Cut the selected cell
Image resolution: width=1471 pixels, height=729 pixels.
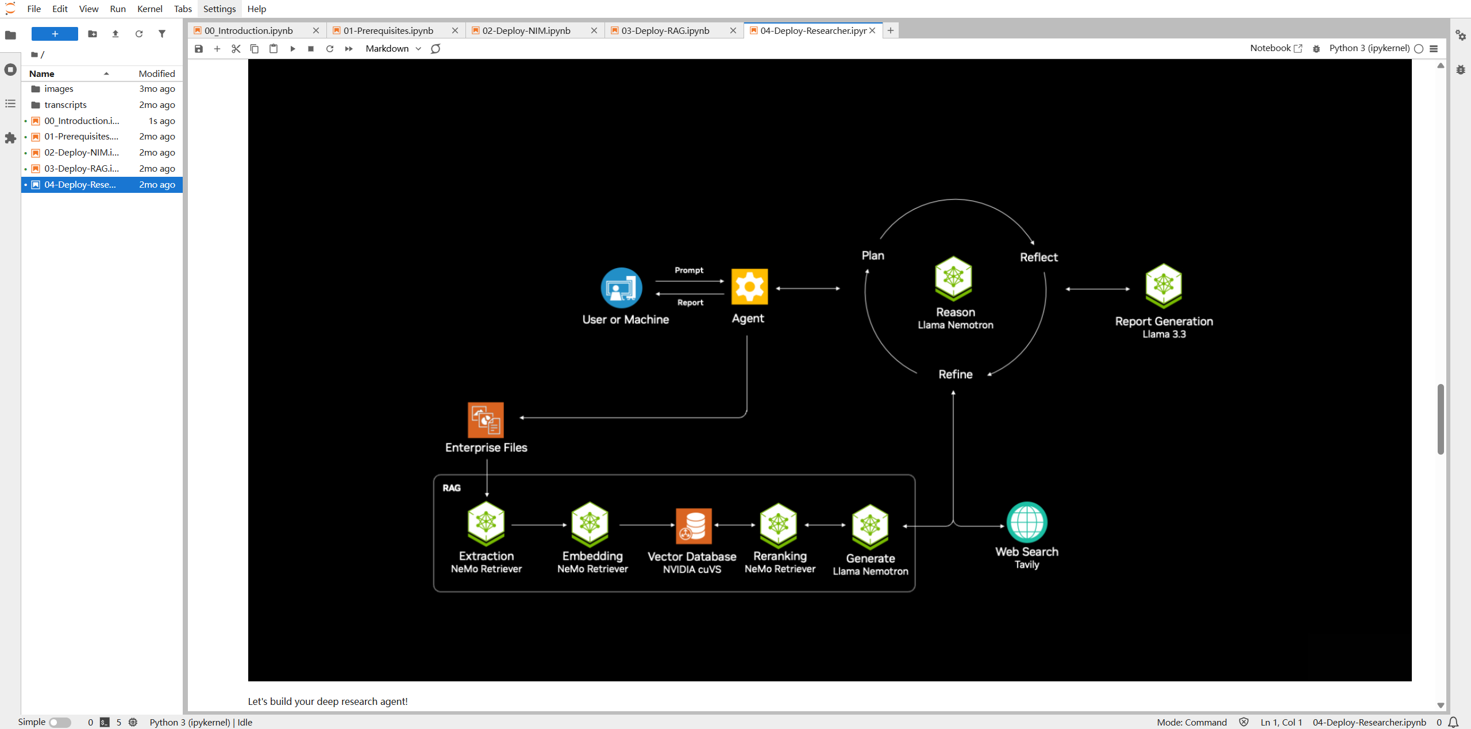coord(236,49)
